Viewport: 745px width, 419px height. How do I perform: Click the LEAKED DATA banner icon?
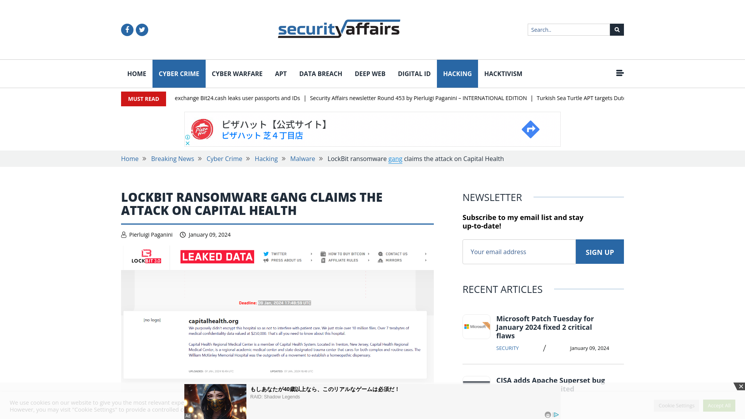(217, 257)
